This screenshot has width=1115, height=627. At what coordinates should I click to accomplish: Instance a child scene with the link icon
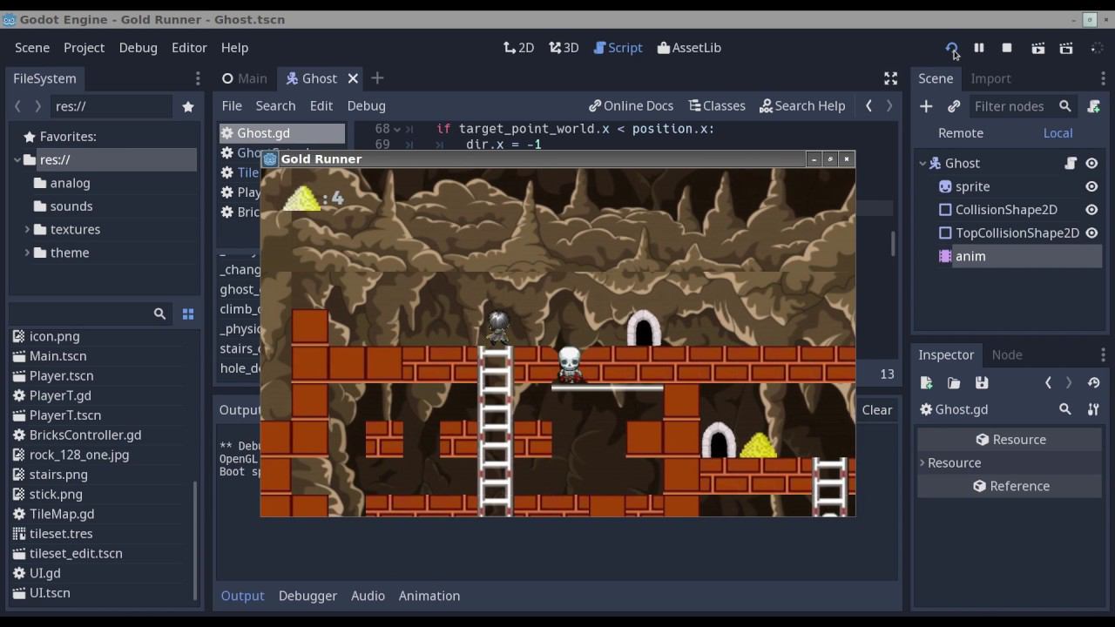tap(954, 106)
